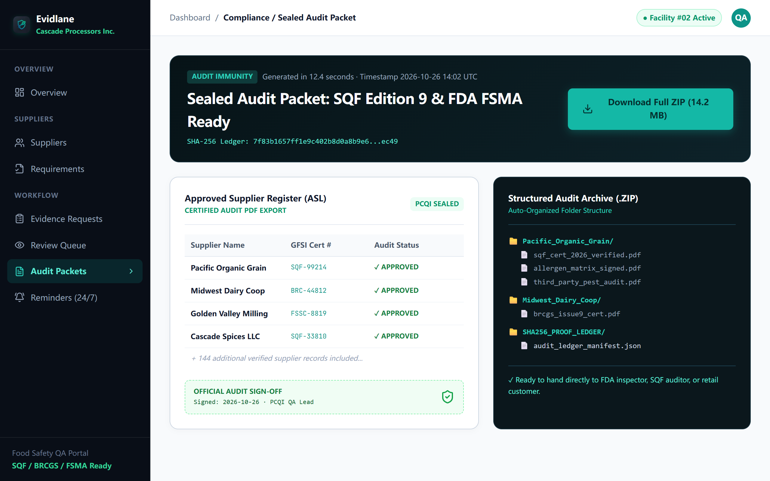
Task: Open the Evidence Requests menu item
Action: [x=75, y=219]
